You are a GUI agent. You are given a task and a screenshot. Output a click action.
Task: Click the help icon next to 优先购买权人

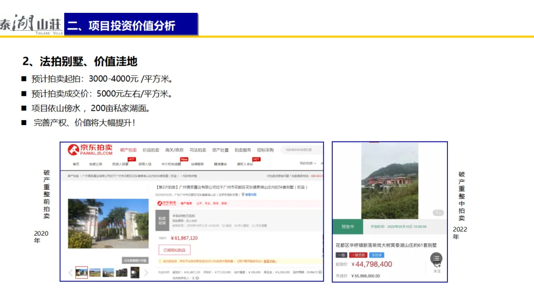click(x=197, y=278)
